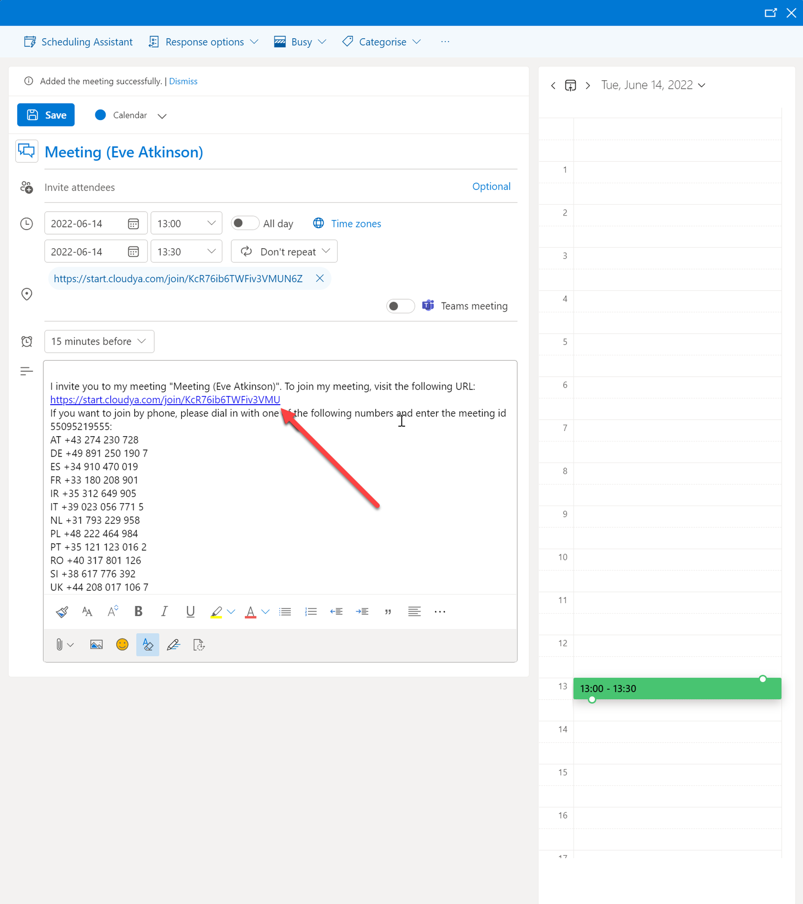Open the 13:00 start time dropdown
Image resolution: width=803 pixels, height=904 pixels.
[186, 223]
